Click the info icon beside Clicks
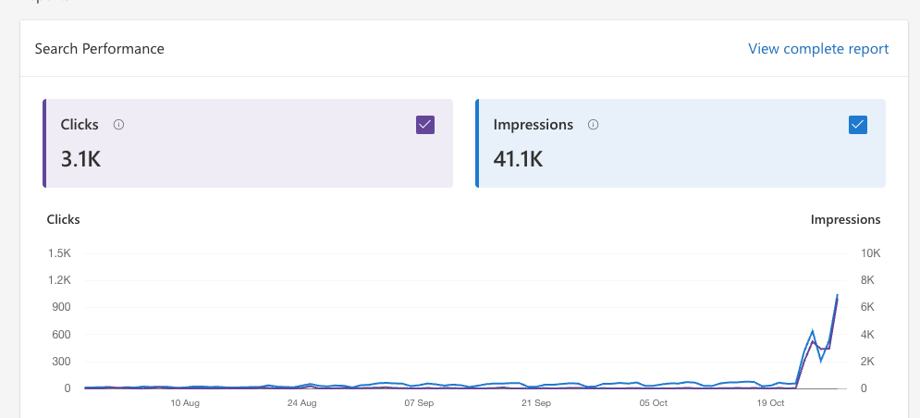Viewport: 920px width, 418px height. coord(118,124)
